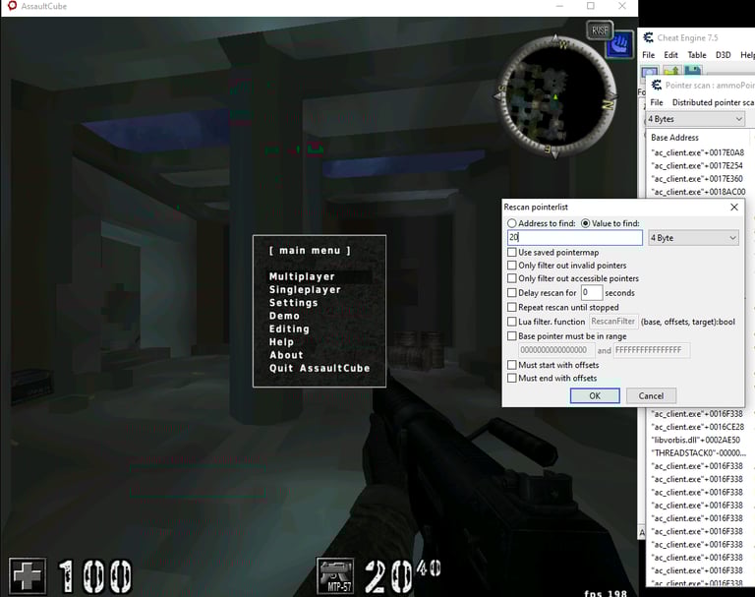Check Only filter out invalid pointers

[x=512, y=266]
